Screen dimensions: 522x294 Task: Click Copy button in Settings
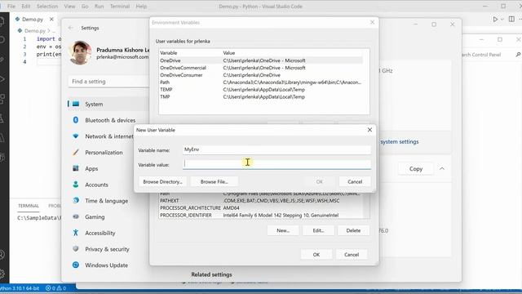tap(416, 169)
